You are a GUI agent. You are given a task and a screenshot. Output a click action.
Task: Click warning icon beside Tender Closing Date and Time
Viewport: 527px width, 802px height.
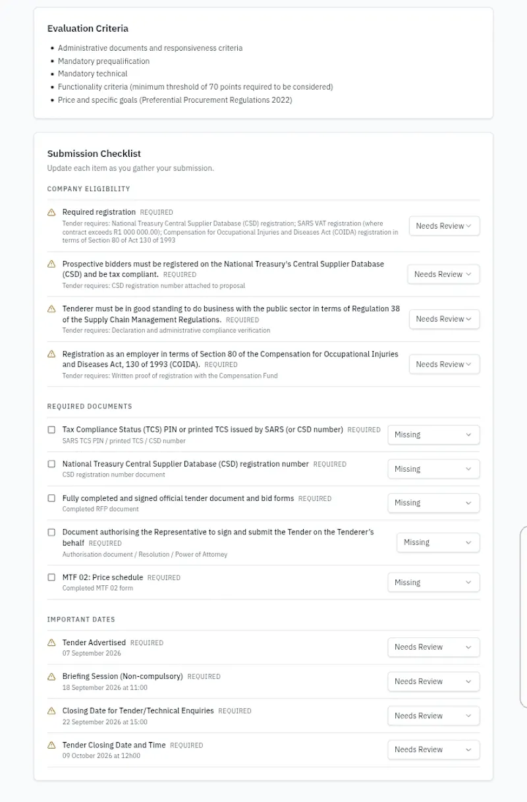click(x=51, y=745)
